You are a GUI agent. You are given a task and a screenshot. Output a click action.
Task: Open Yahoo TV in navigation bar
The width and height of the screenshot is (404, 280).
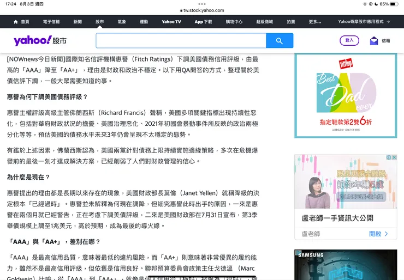pyautogui.click(x=171, y=22)
